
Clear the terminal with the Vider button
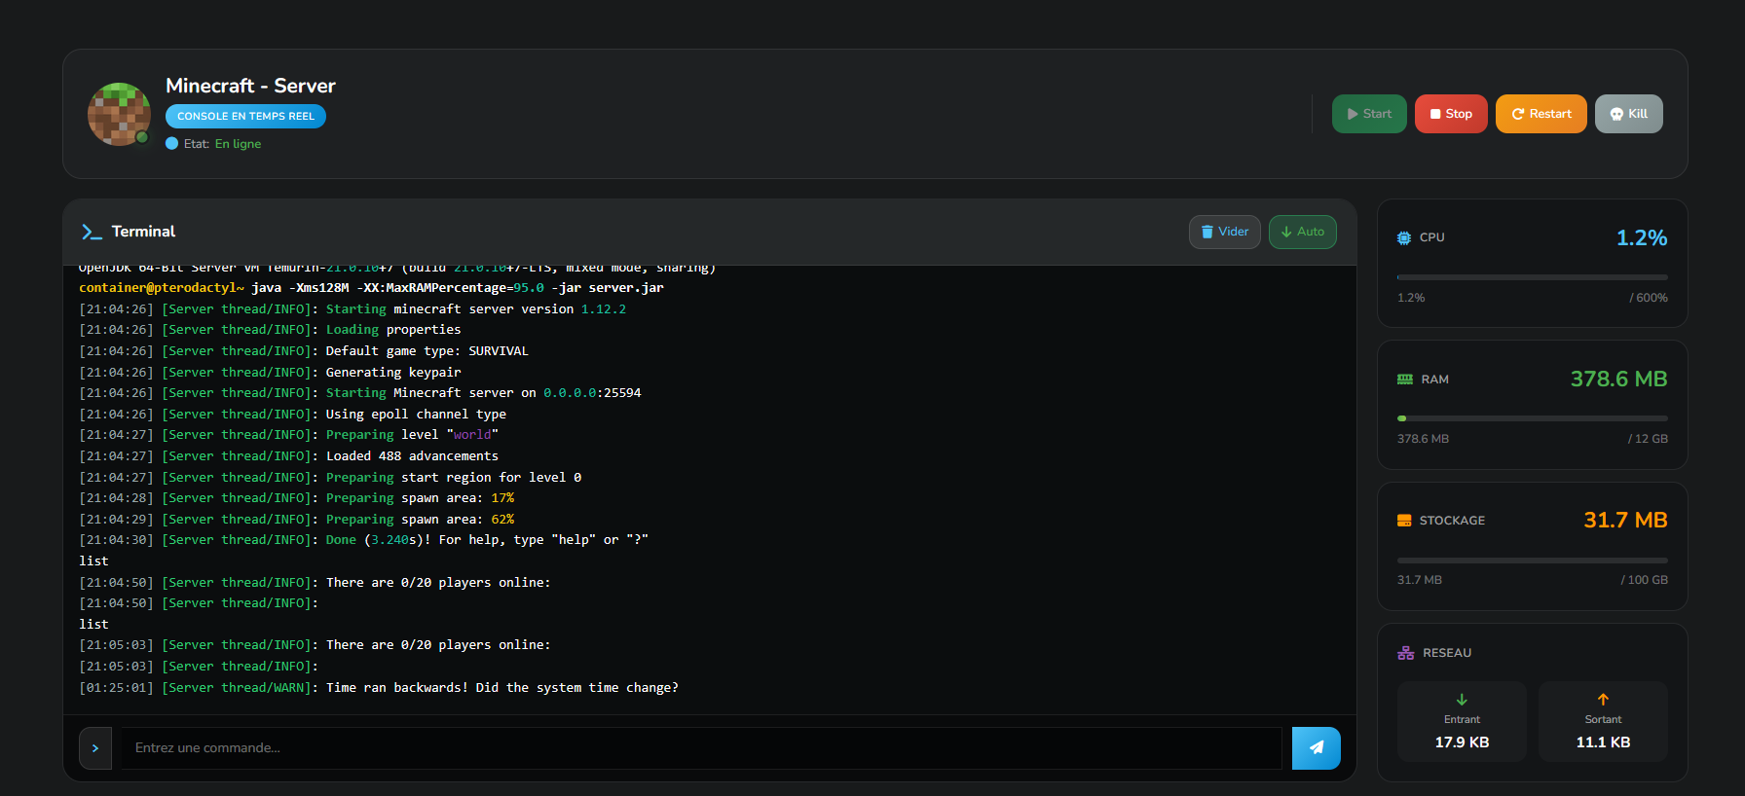point(1225,232)
